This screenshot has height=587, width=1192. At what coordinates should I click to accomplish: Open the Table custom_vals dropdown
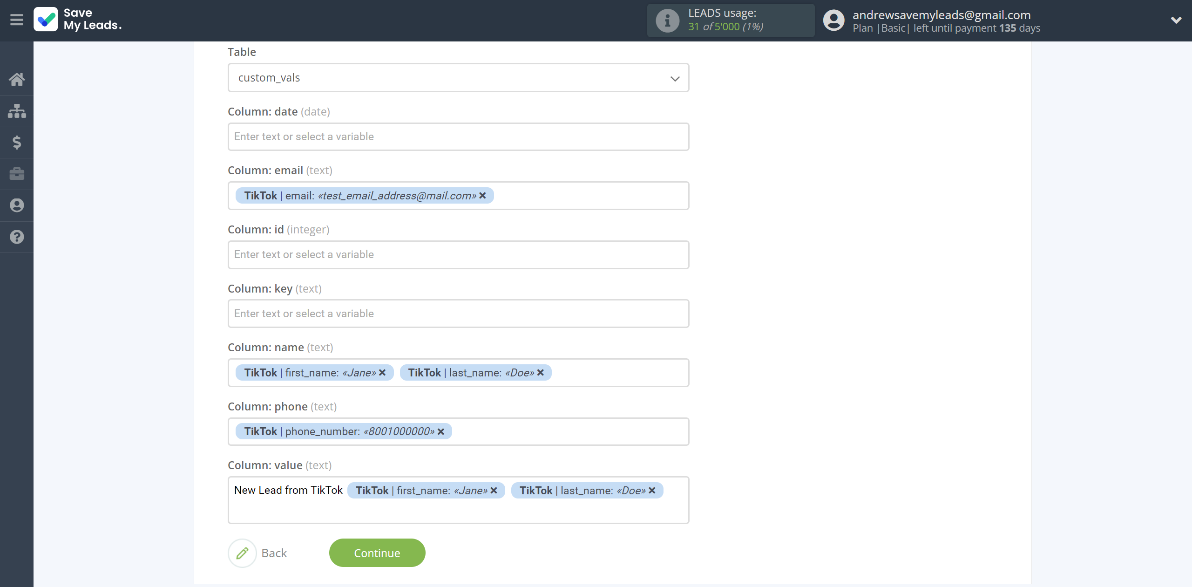[458, 78]
